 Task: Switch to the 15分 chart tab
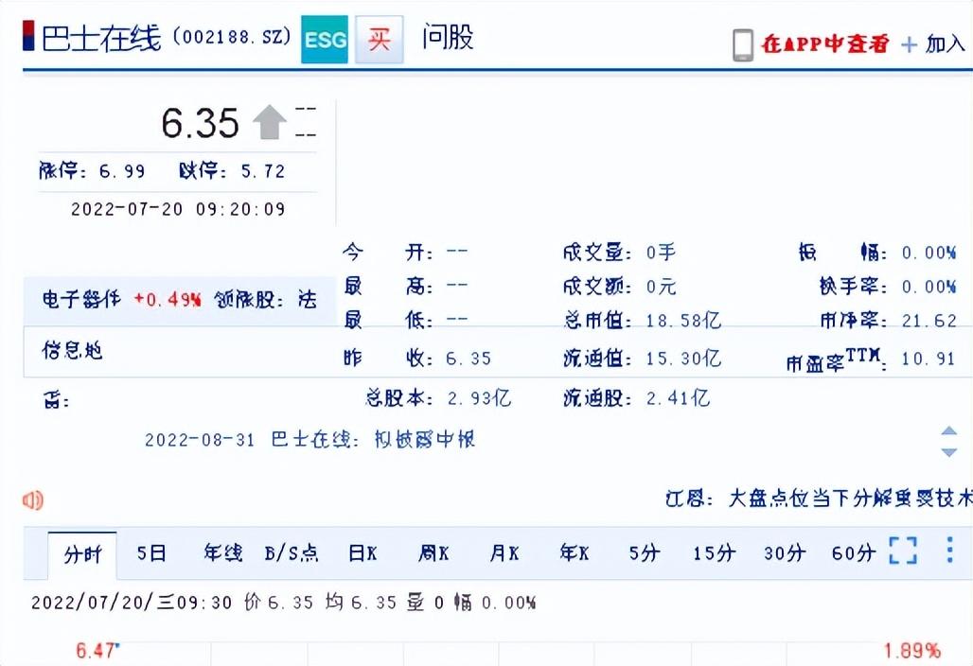coord(715,552)
